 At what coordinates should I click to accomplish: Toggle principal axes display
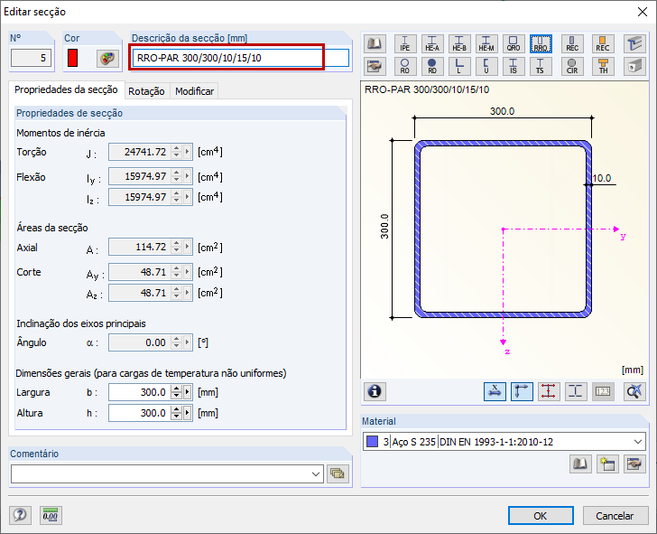point(522,391)
